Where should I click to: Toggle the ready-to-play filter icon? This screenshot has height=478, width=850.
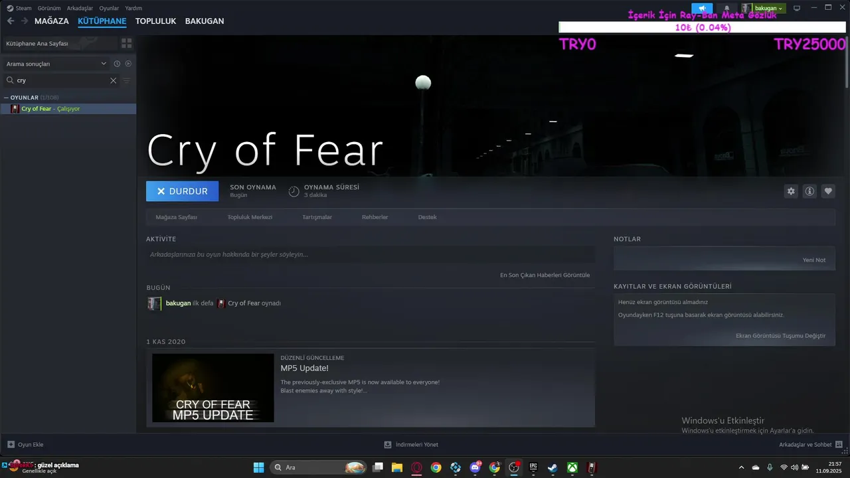128,64
